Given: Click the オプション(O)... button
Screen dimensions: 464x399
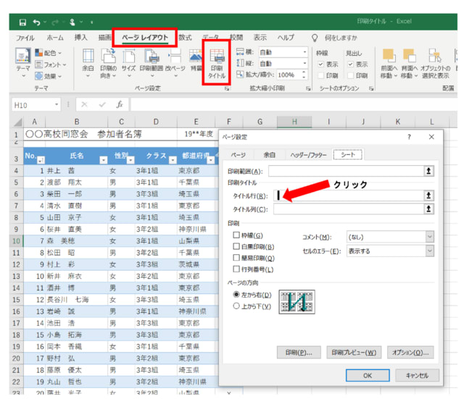Looking at the screenshot, I should pos(410,353).
